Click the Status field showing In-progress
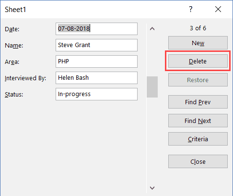The image size is (233, 196). pos(96,94)
